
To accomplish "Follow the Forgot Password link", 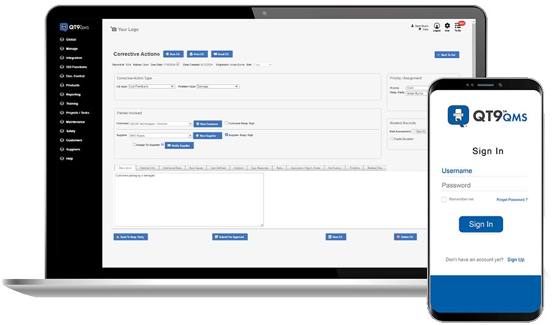I will [x=512, y=200].
